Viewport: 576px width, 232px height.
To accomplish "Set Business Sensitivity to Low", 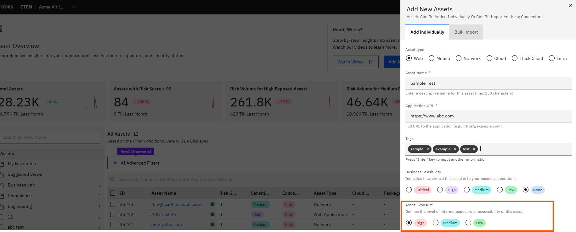I will coord(500,190).
